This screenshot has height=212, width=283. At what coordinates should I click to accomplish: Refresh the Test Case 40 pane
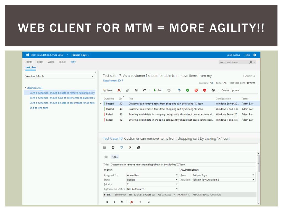tap(113, 148)
